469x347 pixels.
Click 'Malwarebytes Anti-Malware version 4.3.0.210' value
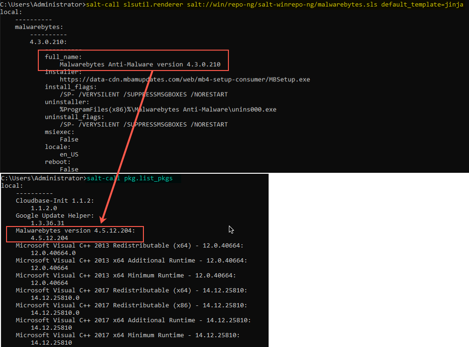[140, 64]
